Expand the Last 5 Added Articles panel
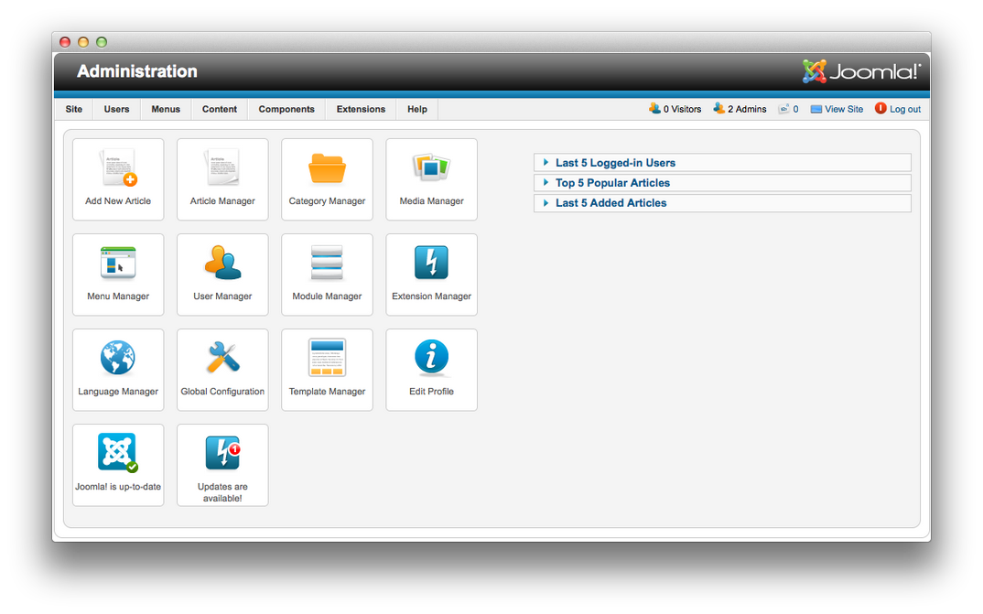Image resolution: width=983 pixels, height=614 pixels. click(x=610, y=203)
